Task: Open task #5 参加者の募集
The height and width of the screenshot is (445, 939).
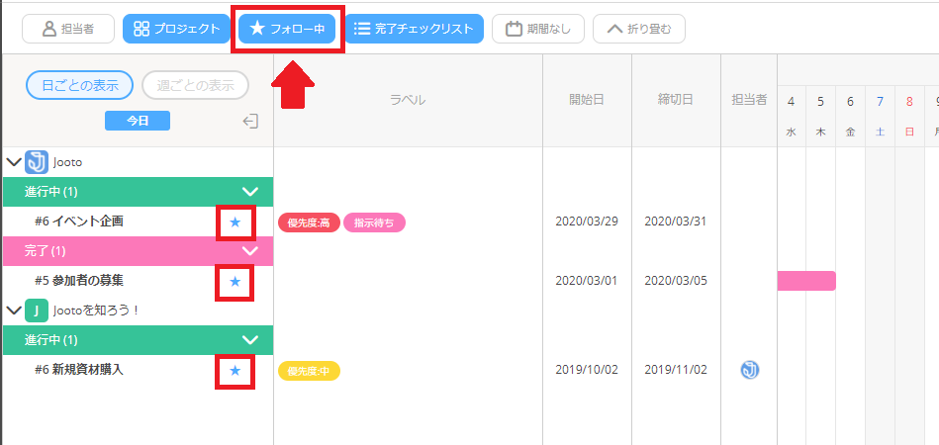Action: pos(79,281)
